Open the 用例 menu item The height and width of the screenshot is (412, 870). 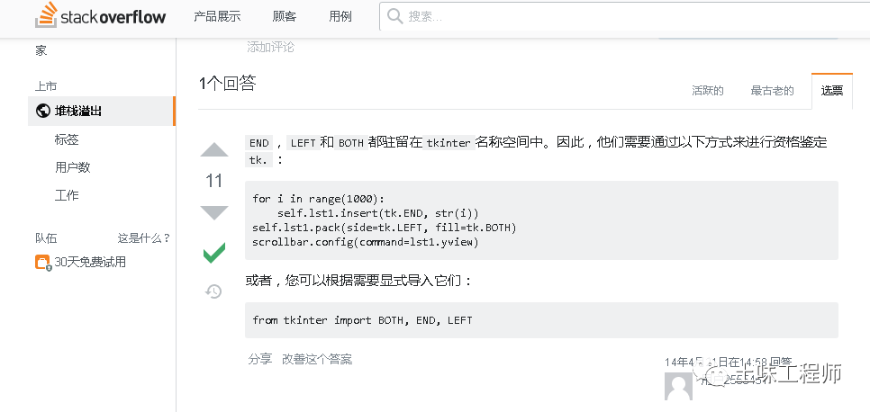coord(340,16)
